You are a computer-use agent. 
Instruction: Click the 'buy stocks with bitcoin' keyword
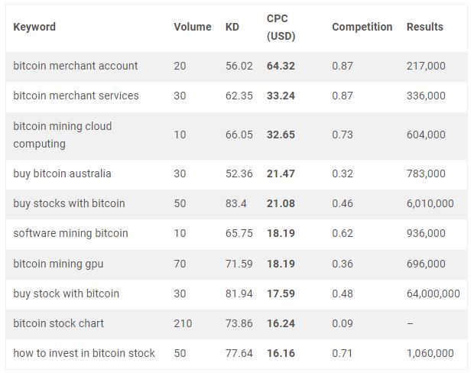tap(69, 203)
